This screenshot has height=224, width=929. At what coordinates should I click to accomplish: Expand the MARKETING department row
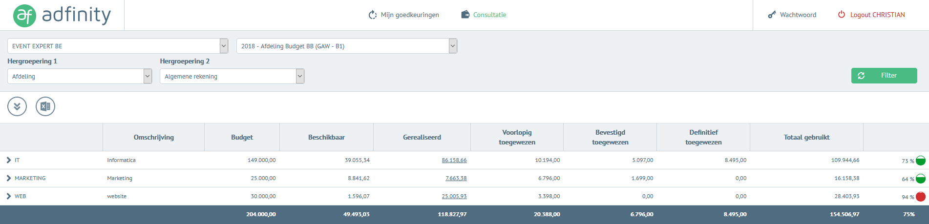coord(9,178)
